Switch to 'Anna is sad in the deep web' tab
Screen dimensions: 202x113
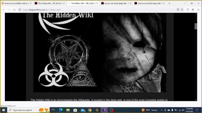116,3
